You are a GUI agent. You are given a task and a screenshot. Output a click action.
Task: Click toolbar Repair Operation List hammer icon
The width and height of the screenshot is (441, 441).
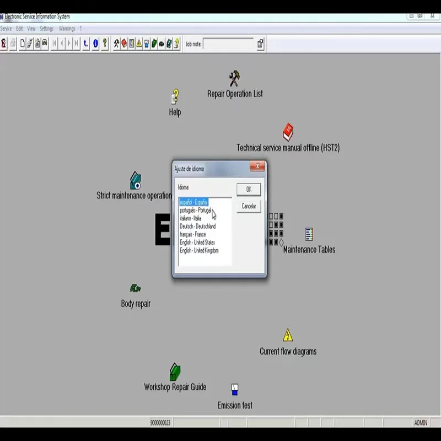point(116,44)
